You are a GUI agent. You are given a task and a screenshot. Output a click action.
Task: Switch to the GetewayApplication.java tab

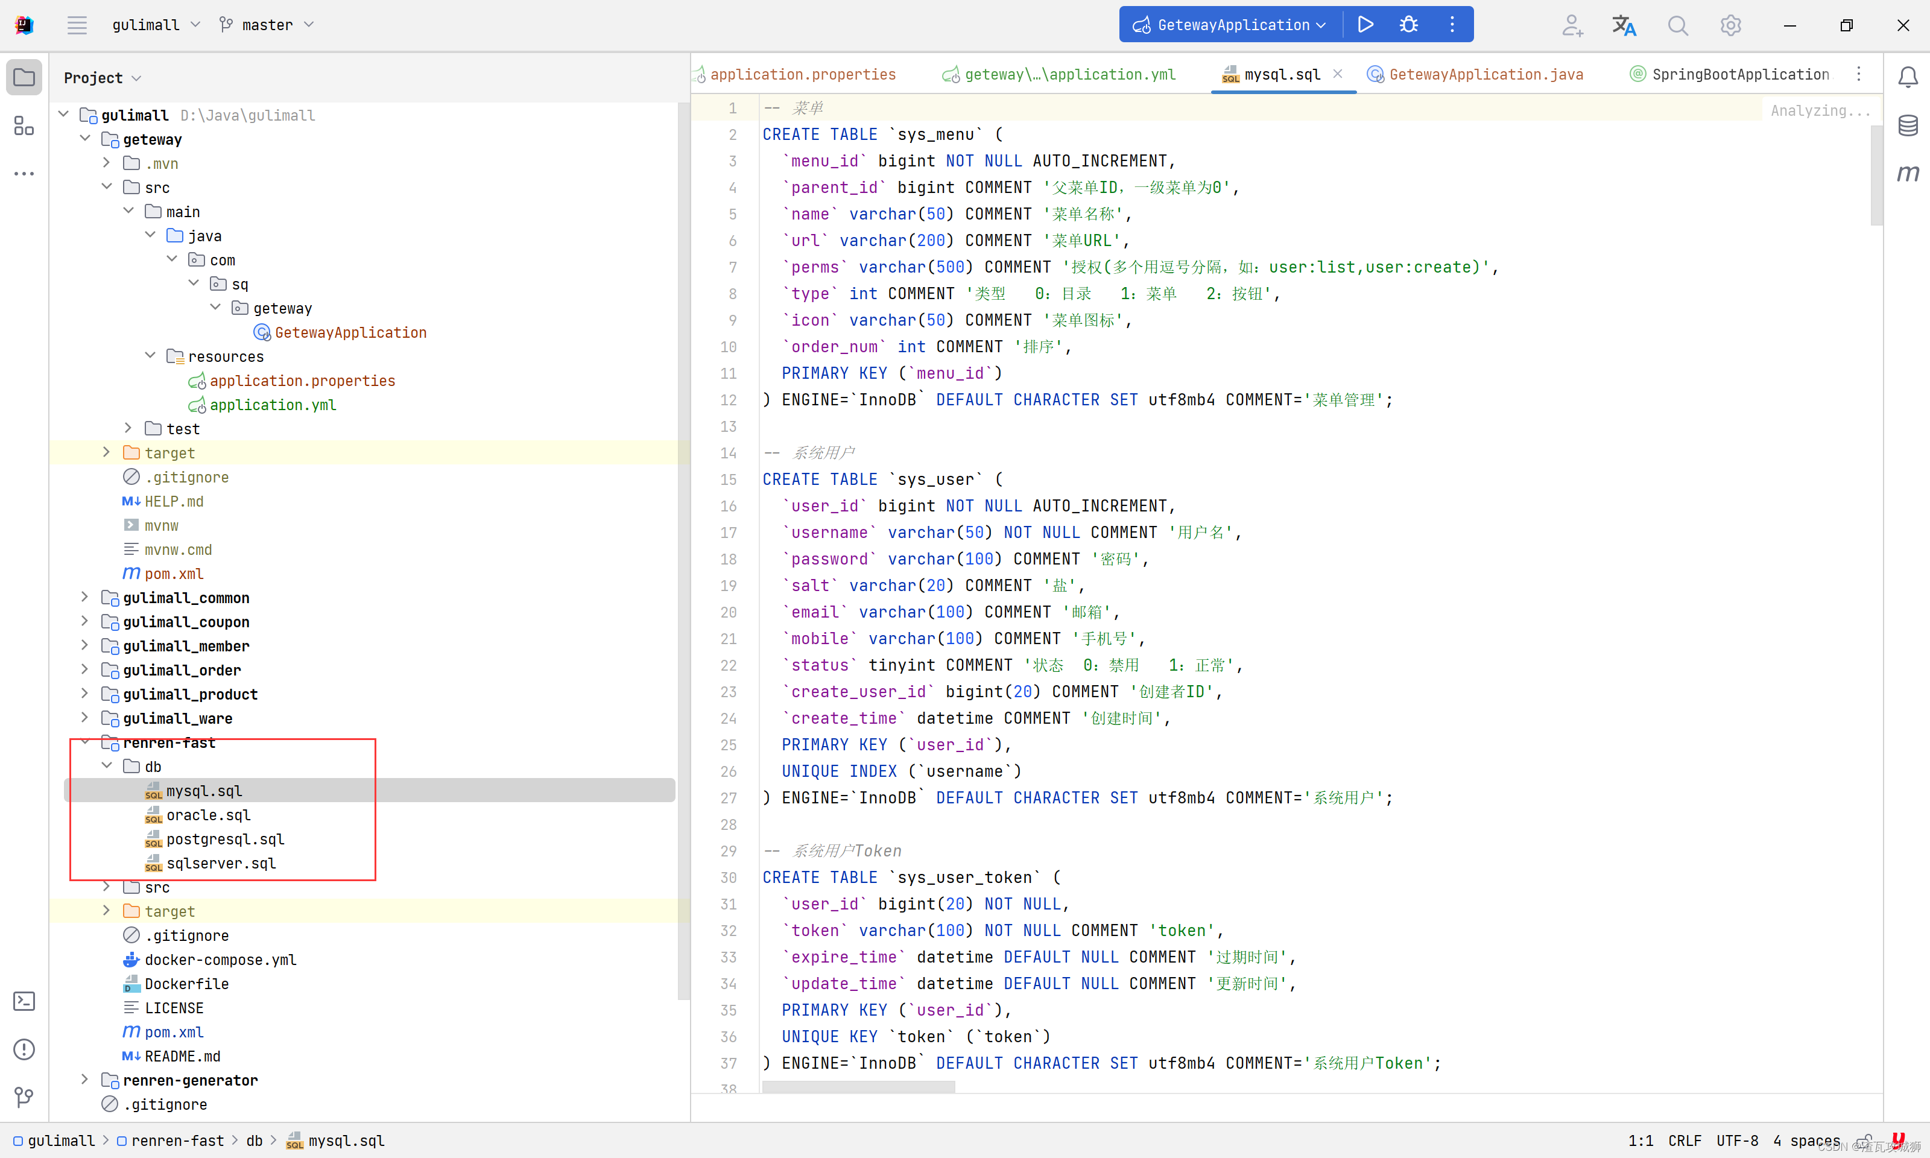[x=1485, y=74]
